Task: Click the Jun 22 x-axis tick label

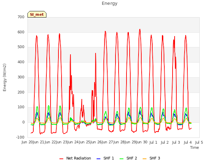Action: pyautogui.click(x=51, y=142)
